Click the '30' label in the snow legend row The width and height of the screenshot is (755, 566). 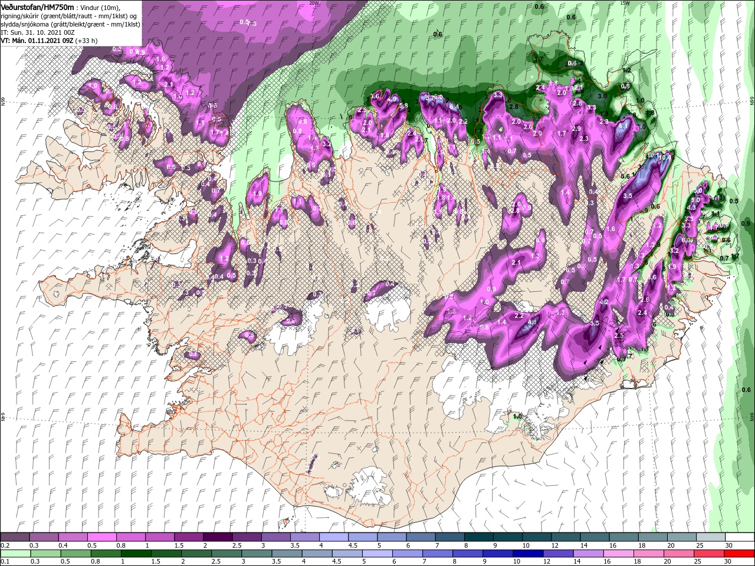tap(728, 546)
